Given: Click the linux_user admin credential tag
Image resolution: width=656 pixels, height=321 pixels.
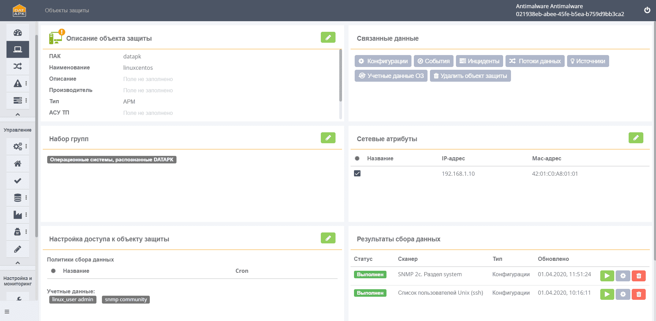Looking at the screenshot, I should pyautogui.click(x=73, y=299).
